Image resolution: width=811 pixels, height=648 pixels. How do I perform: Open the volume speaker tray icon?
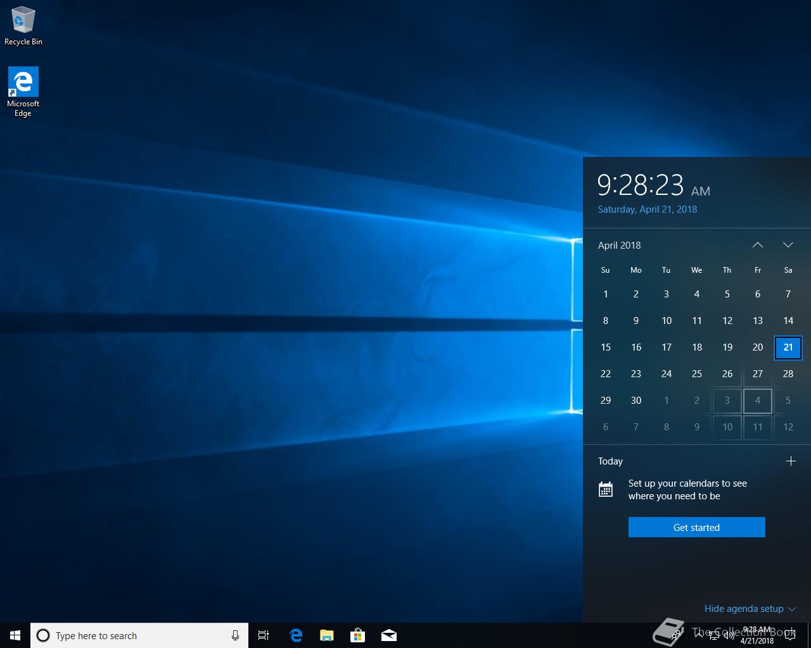pos(729,635)
